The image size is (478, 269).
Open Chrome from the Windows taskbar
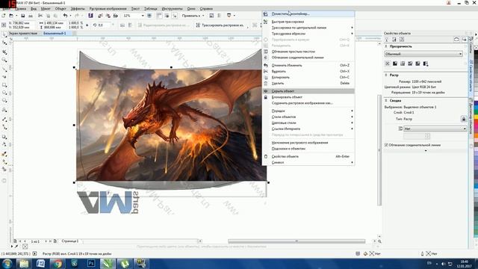(58, 263)
